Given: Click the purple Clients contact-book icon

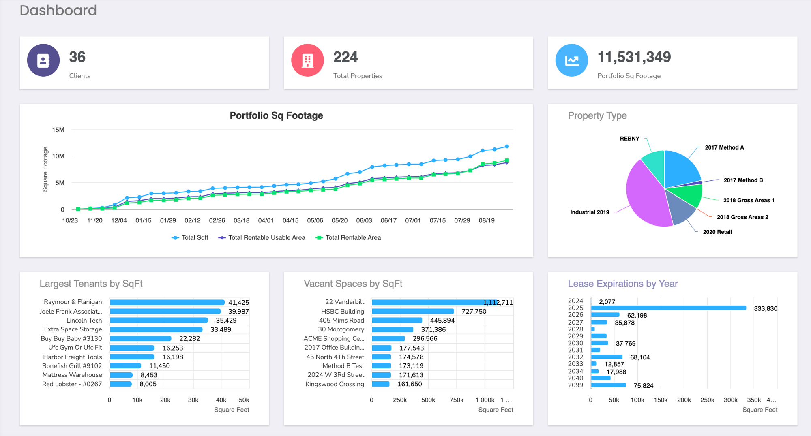Looking at the screenshot, I should click(43, 60).
